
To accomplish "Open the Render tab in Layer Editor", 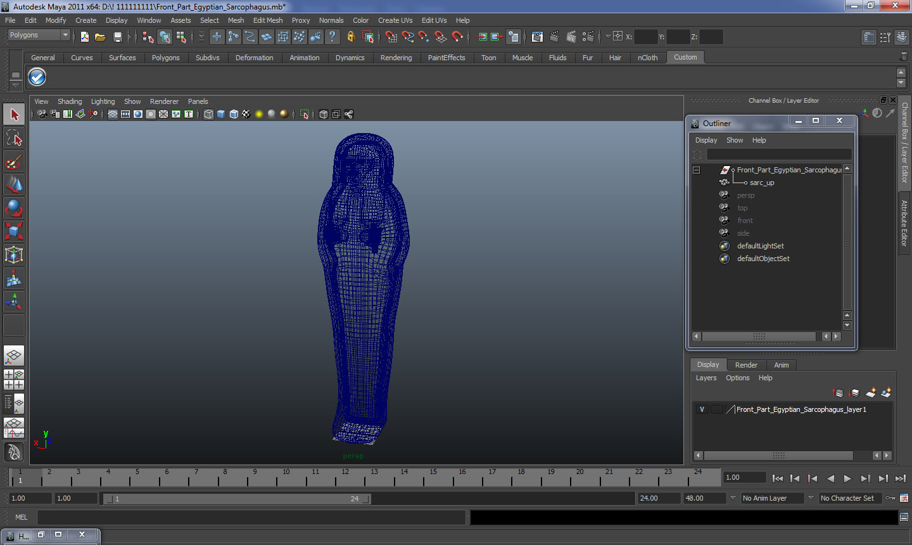I will [746, 365].
